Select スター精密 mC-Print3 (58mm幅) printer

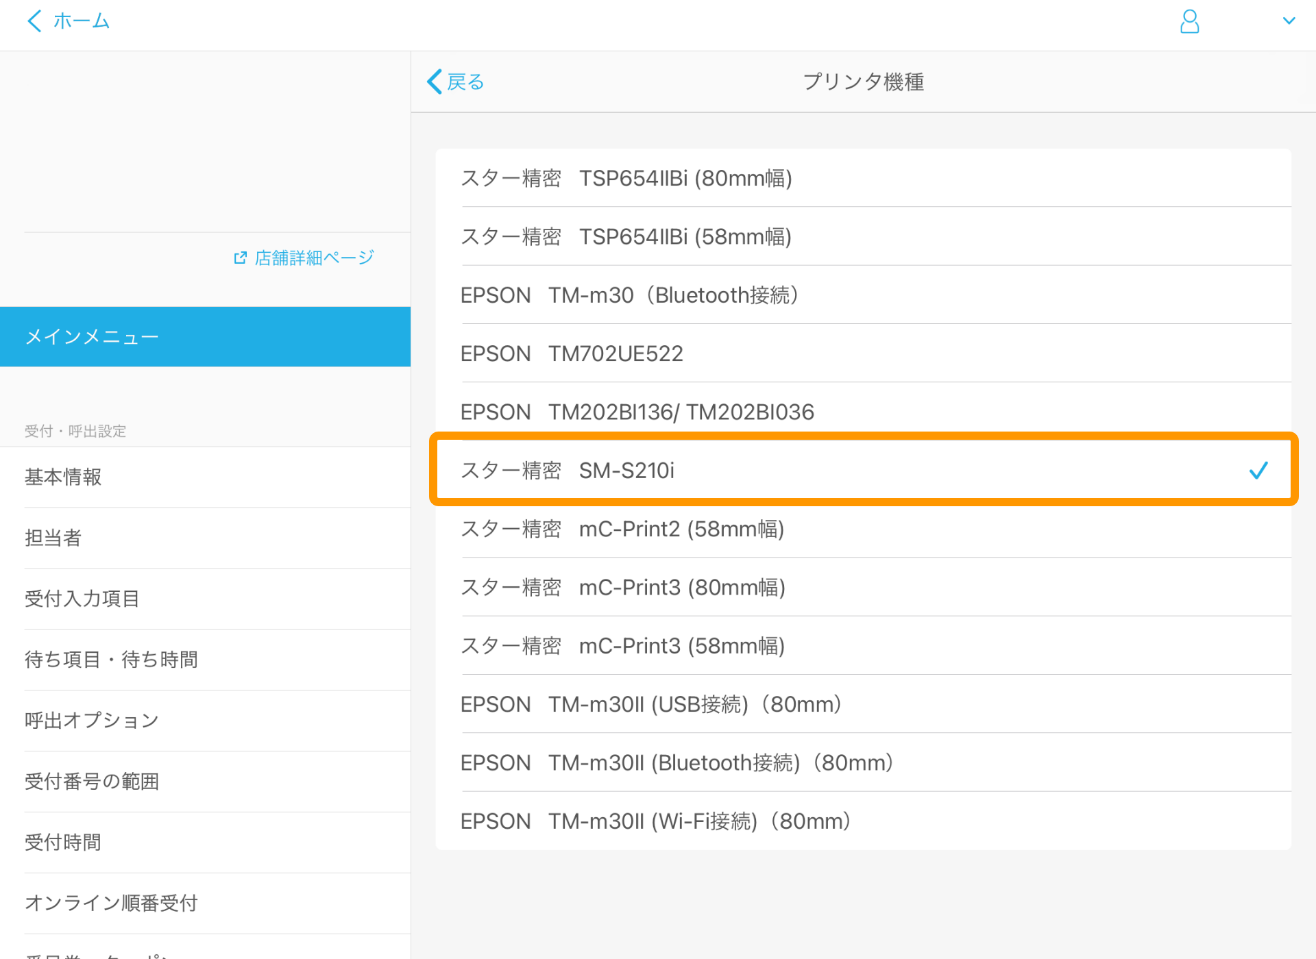point(864,645)
